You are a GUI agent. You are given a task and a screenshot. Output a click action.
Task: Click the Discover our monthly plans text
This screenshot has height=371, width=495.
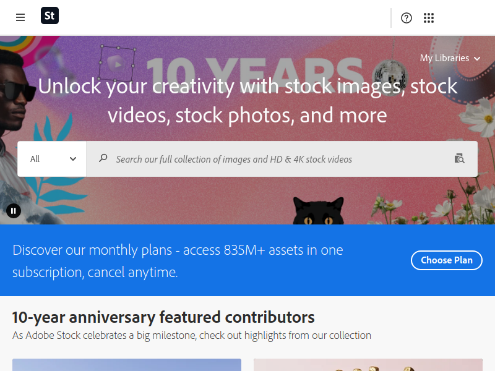(178, 260)
